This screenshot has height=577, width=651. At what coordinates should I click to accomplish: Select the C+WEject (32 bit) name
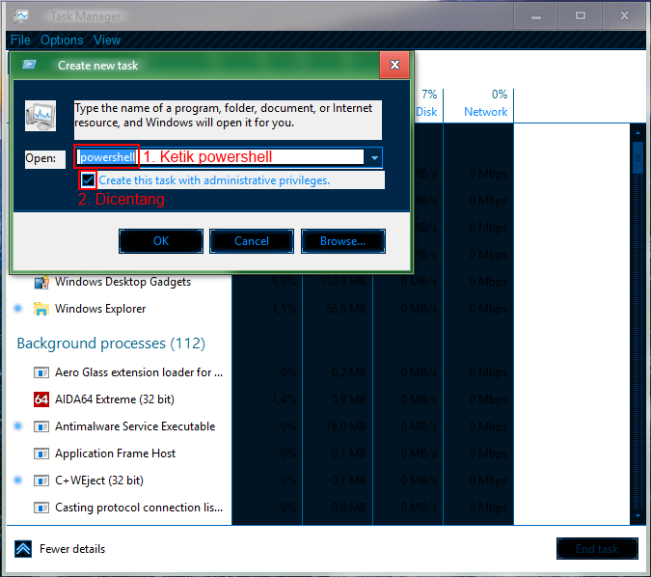pyautogui.click(x=99, y=481)
